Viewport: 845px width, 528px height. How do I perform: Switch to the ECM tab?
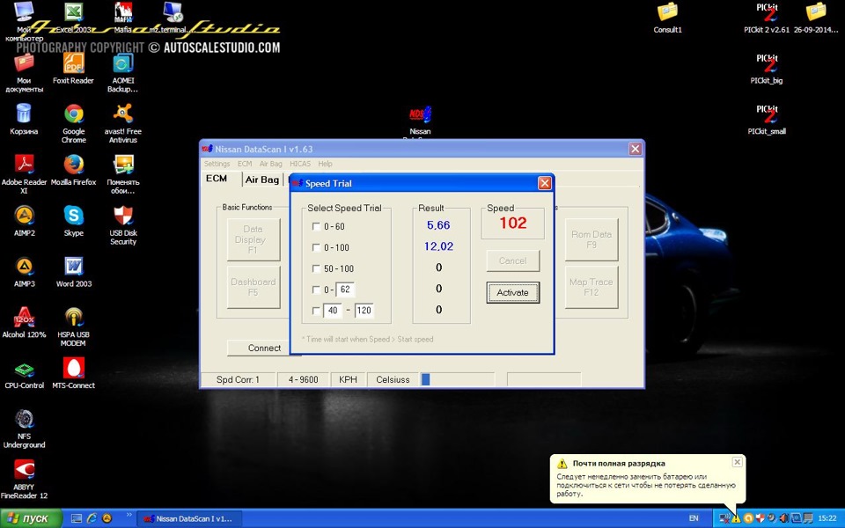click(217, 179)
